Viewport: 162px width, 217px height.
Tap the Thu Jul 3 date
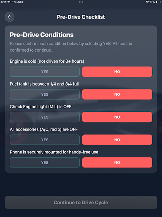17,2
